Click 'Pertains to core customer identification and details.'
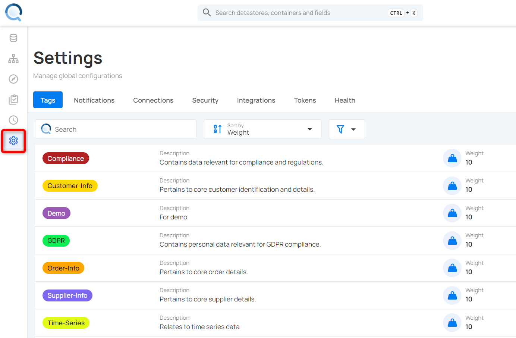This screenshot has width=516, height=338. (237, 190)
